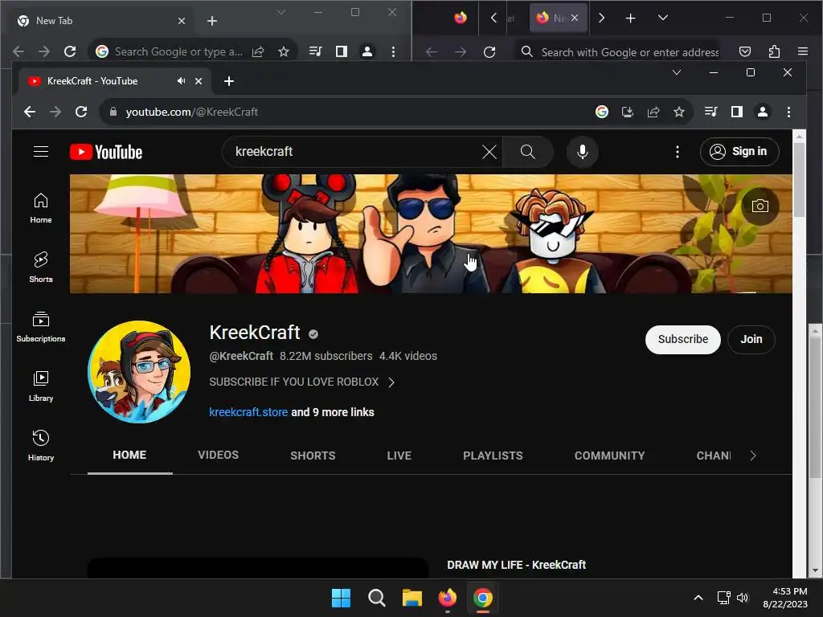Reload the KreekCraft YouTube page

[x=81, y=112]
